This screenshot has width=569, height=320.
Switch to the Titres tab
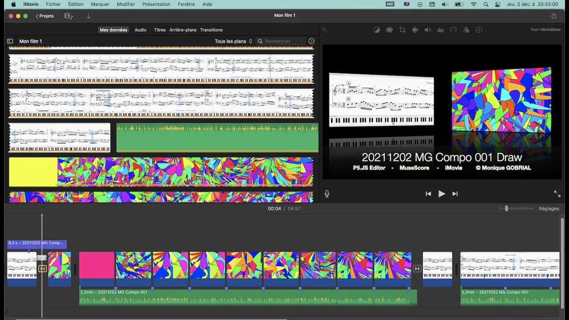point(160,30)
